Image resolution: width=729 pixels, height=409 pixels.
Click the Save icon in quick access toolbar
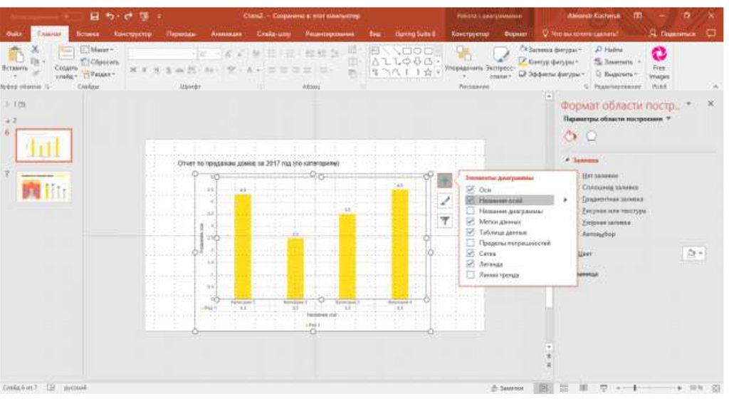95,15
